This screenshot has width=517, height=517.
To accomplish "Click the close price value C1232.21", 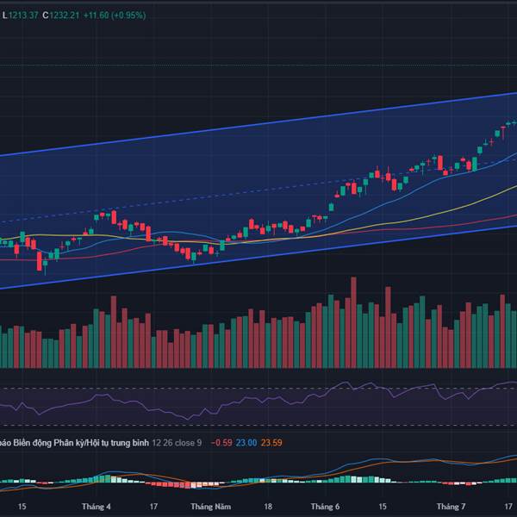I will [x=61, y=16].
